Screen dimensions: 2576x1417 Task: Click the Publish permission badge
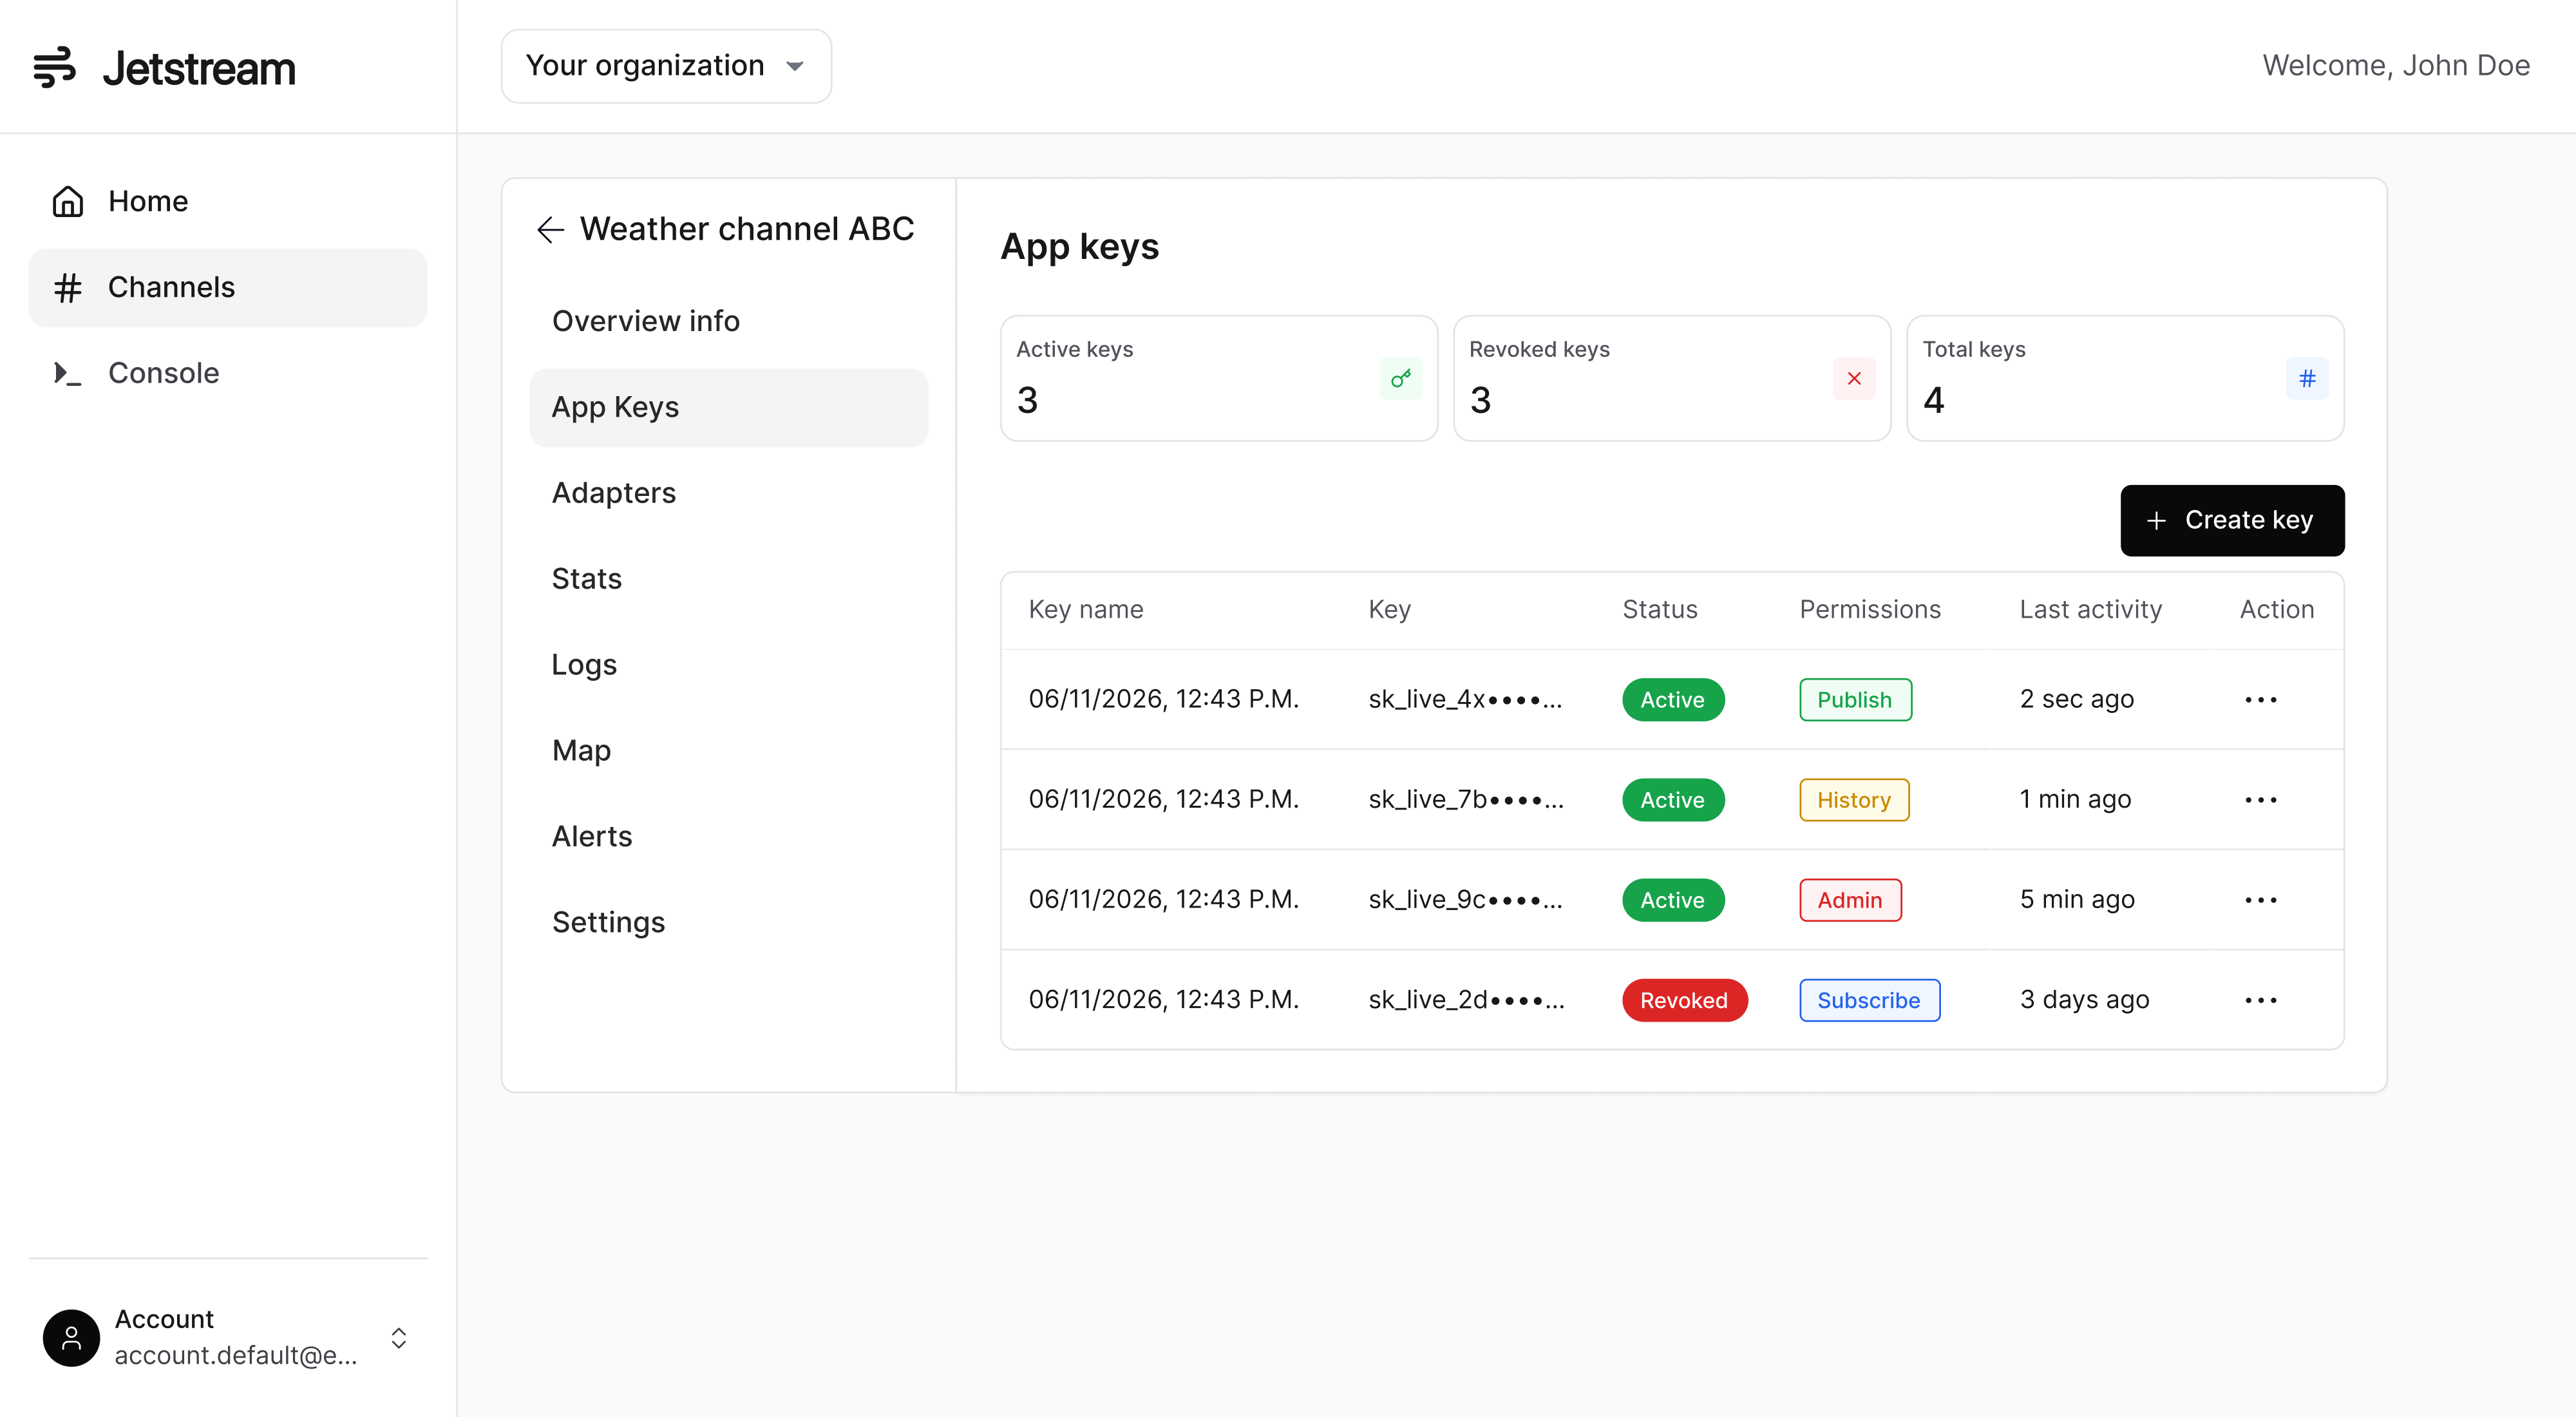click(1855, 699)
